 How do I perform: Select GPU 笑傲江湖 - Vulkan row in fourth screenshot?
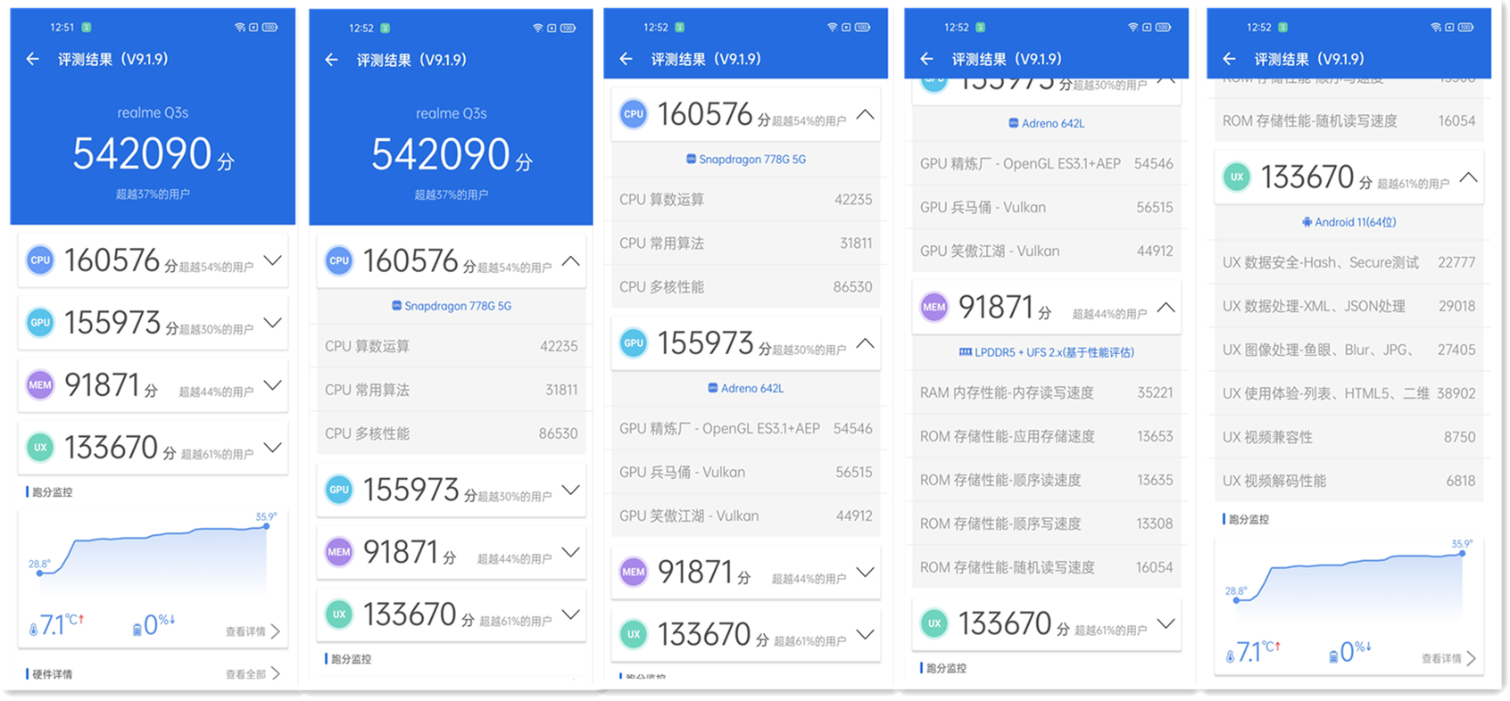point(1047,252)
